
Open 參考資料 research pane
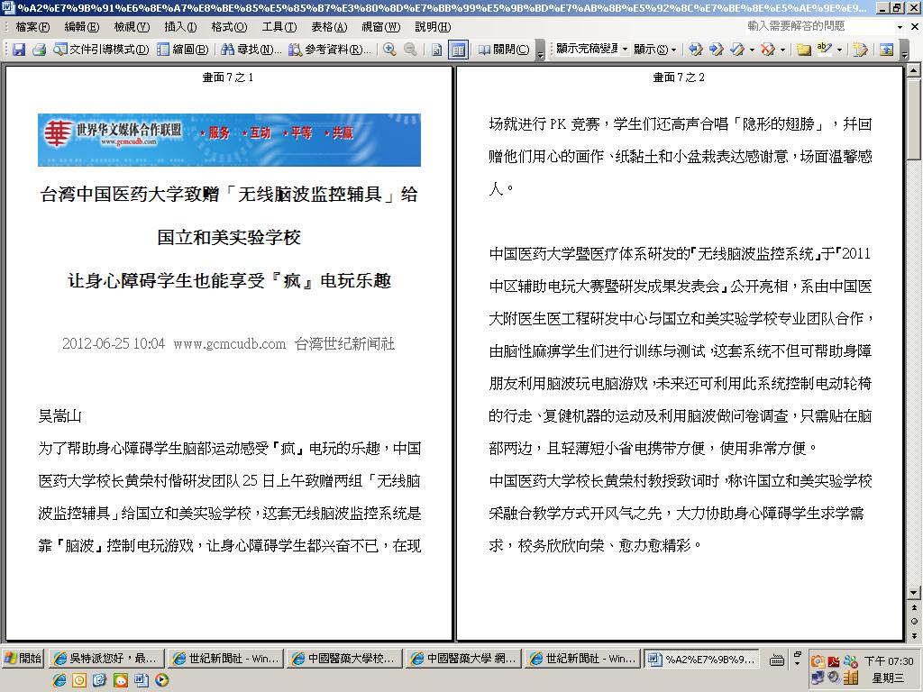pyautogui.click(x=330, y=50)
